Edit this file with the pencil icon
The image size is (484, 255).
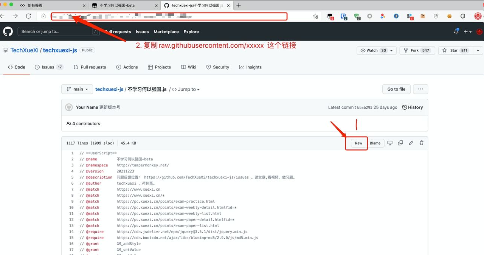pyautogui.click(x=411, y=143)
